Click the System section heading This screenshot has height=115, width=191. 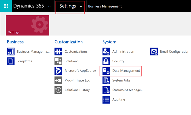point(109,42)
